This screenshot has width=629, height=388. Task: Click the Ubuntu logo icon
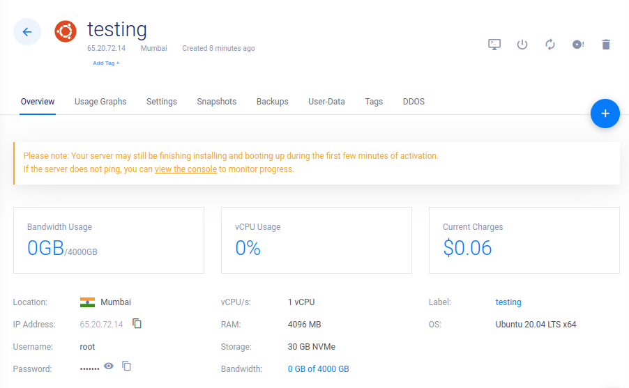point(66,31)
